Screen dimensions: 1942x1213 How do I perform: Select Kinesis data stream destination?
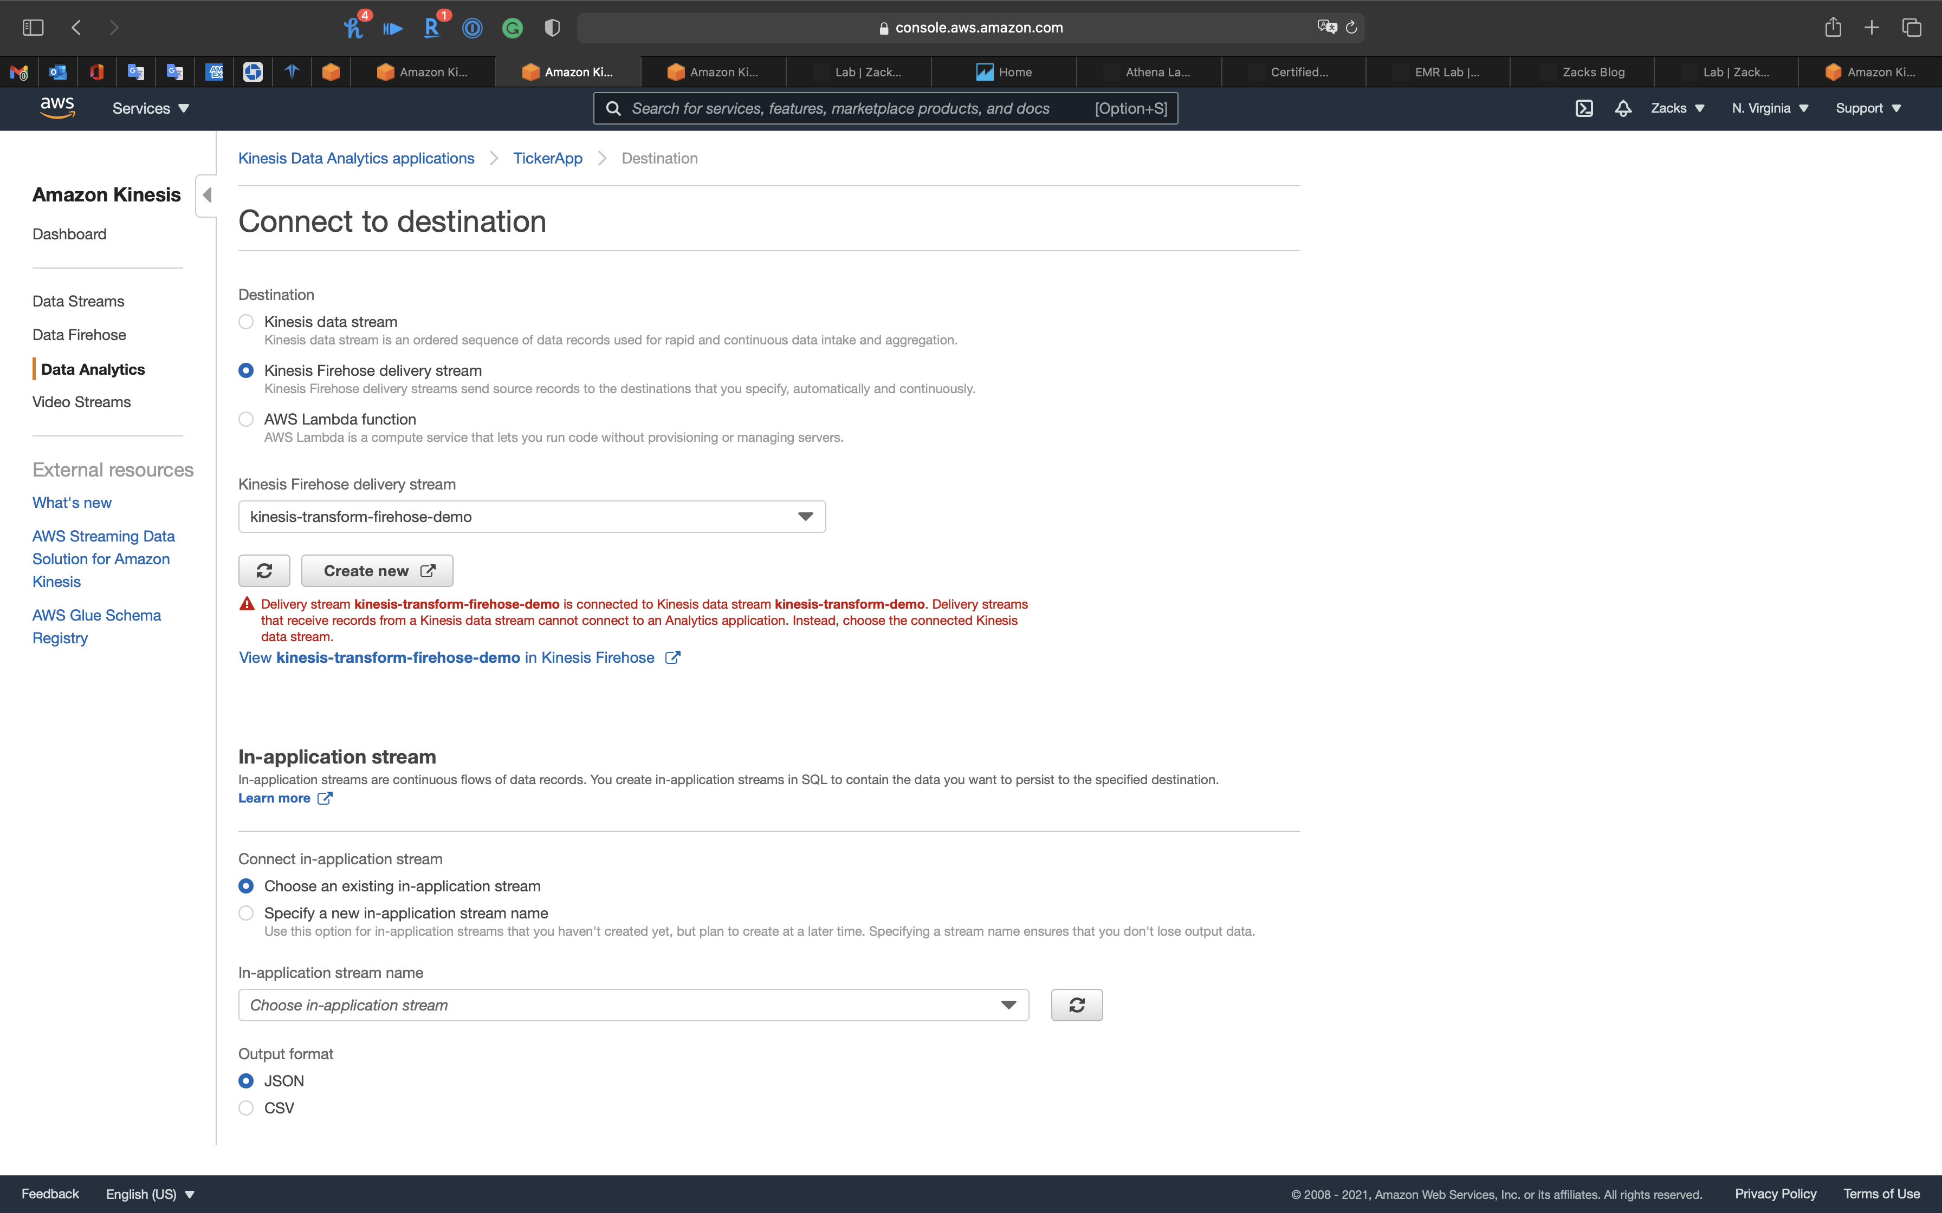[247, 322]
